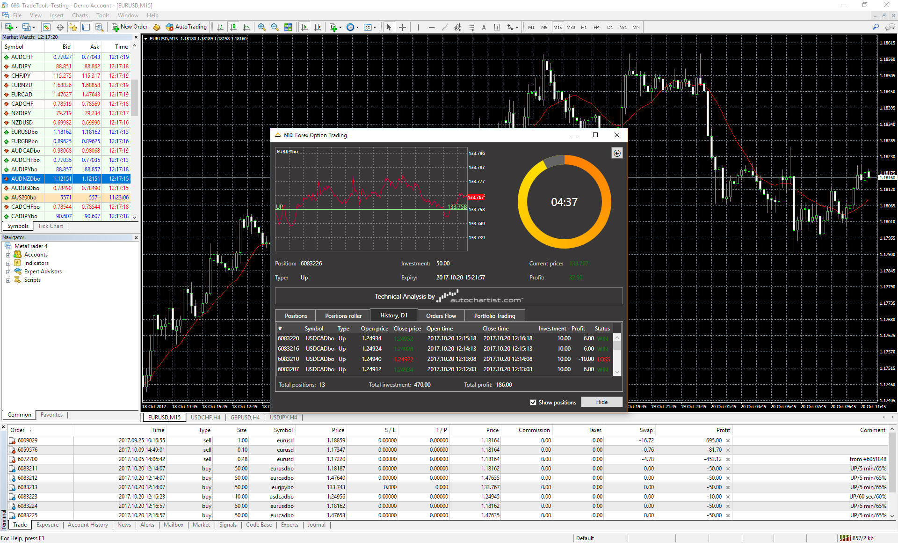
Task: Select the crosshair cursor tool
Action: click(x=402, y=28)
